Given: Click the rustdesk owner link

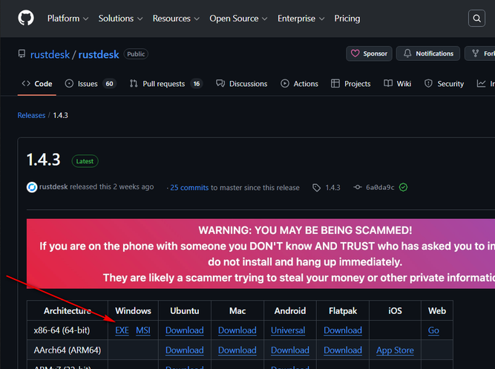Looking at the screenshot, I should (50, 55).
